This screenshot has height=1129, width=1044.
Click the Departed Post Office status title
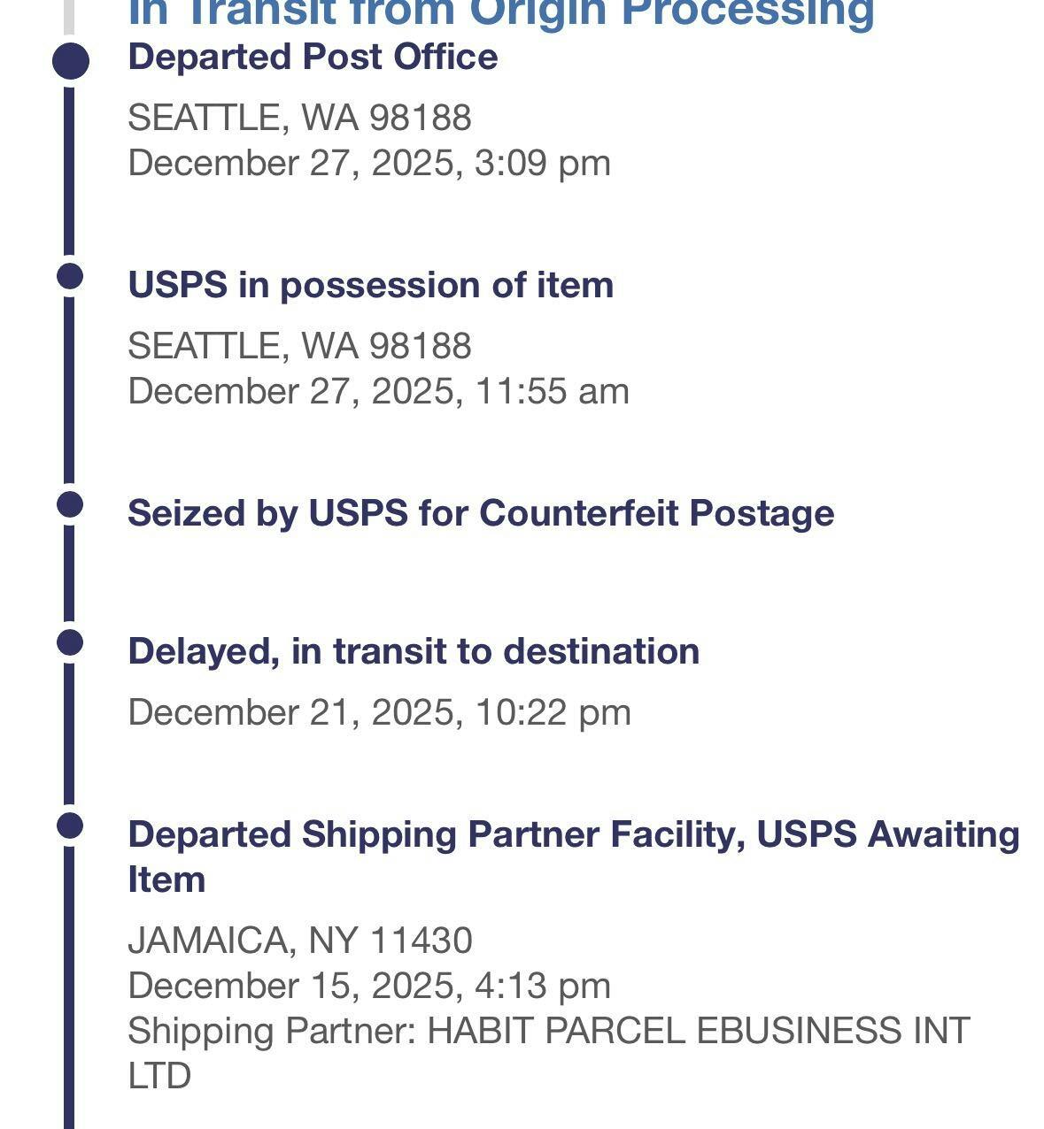tap(313, 58)
